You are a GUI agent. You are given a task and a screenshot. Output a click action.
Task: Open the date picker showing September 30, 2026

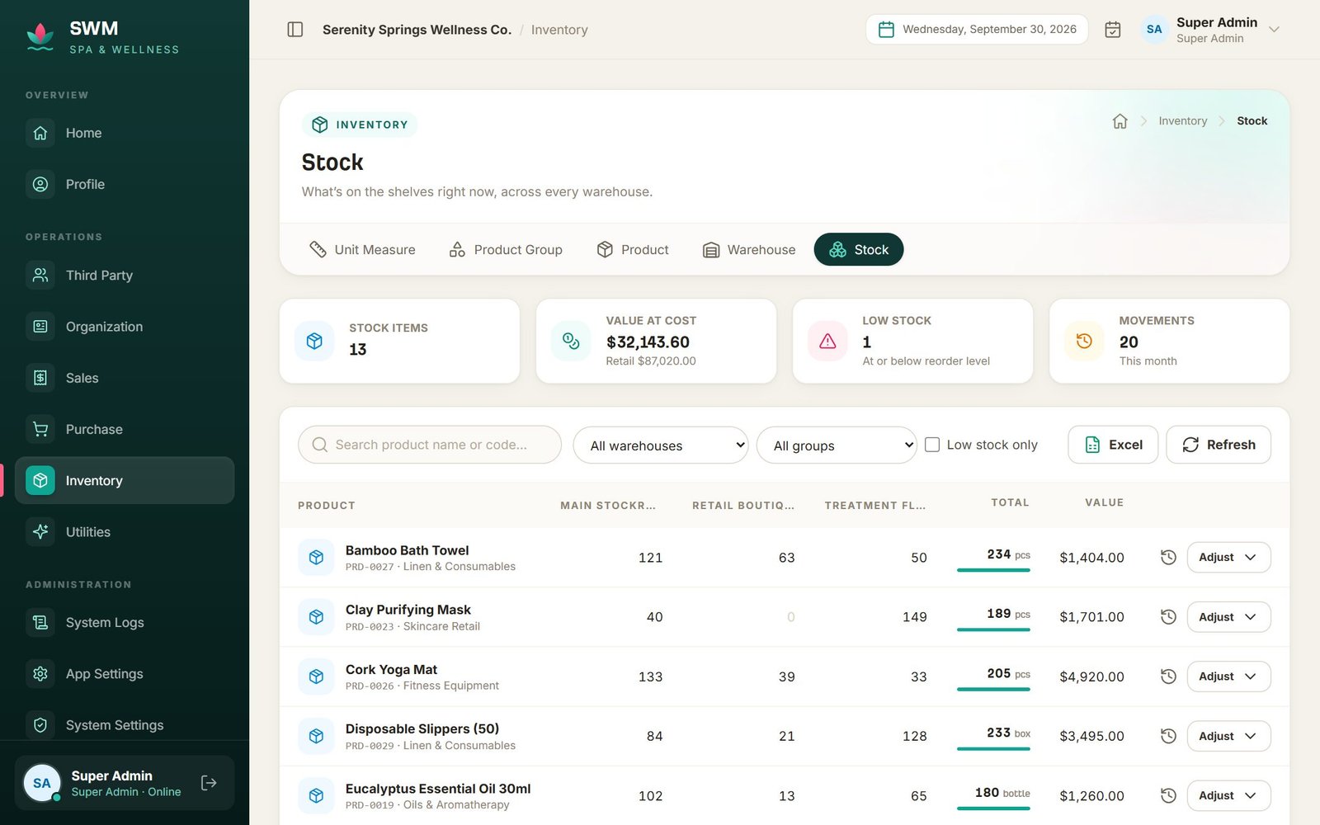coord(977,30)
